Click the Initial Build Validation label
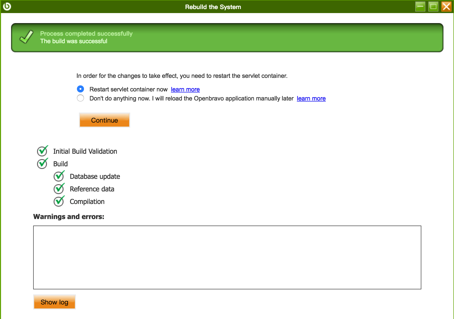Viewport: 454px width, 319px height. point(85,151)
